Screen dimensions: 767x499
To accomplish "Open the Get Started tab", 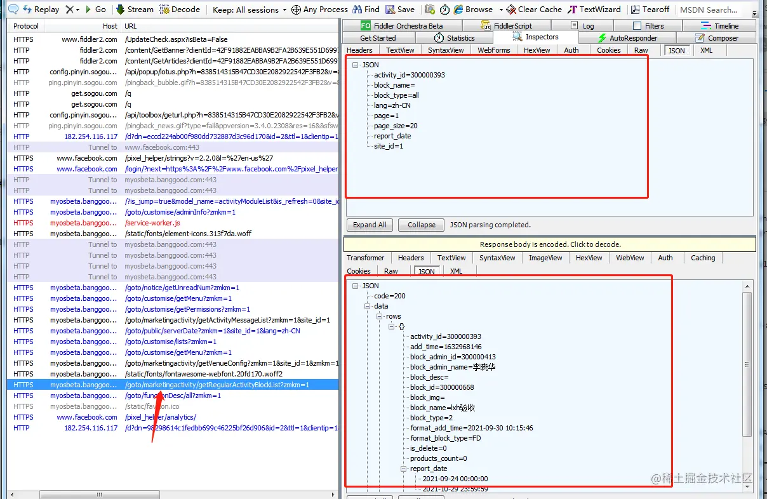I will click(378, 38).
